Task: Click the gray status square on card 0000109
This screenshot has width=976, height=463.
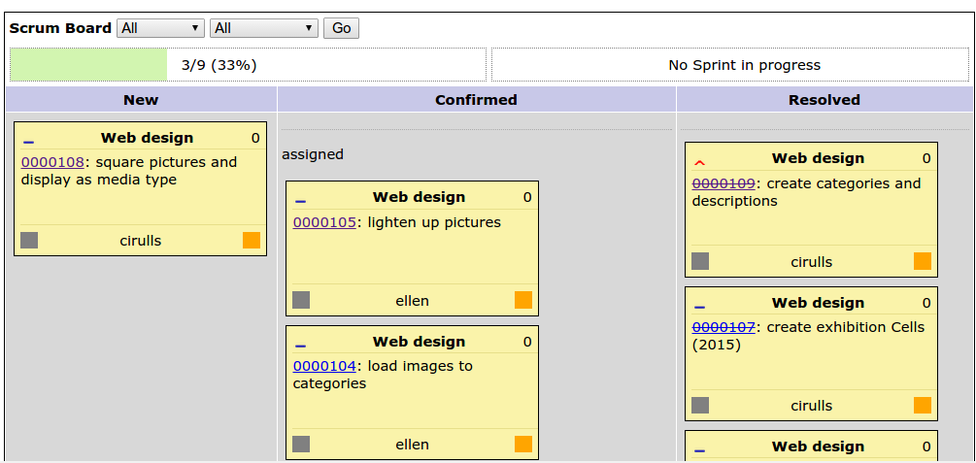Action: 700,261
